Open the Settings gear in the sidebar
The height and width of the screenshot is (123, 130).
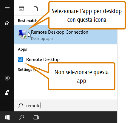7,78
